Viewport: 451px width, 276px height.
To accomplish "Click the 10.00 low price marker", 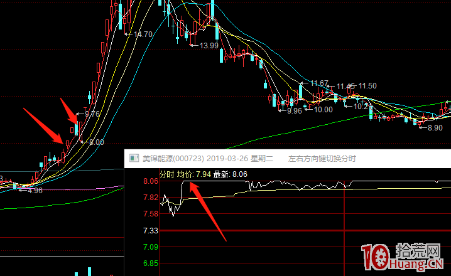I will [323, 110].
